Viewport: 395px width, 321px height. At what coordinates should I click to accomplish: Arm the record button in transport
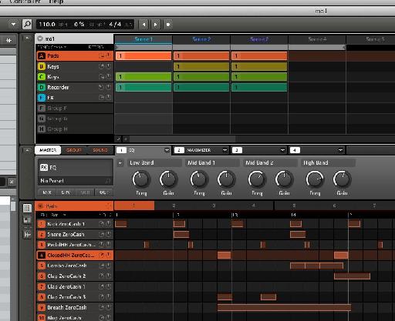pos(168,25)
